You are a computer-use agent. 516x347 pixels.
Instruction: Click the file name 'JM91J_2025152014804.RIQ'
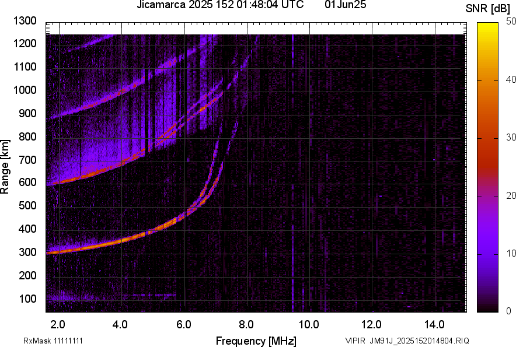420,341
